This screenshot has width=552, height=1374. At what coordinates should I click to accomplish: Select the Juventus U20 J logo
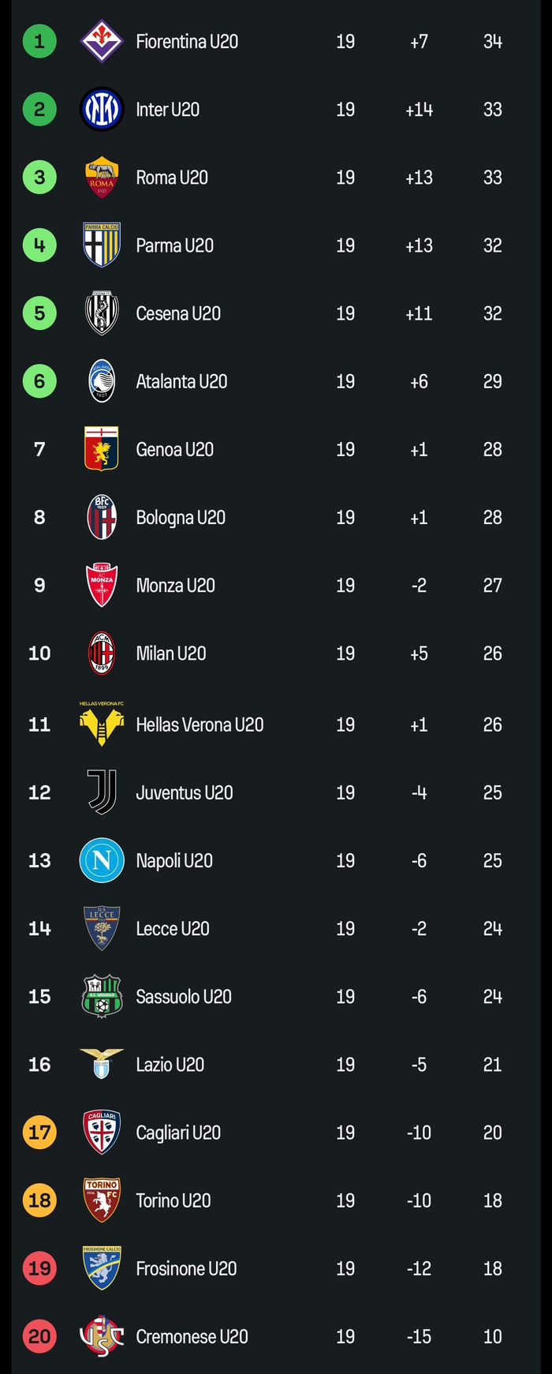pyautogui.click(x=102, y=792)
